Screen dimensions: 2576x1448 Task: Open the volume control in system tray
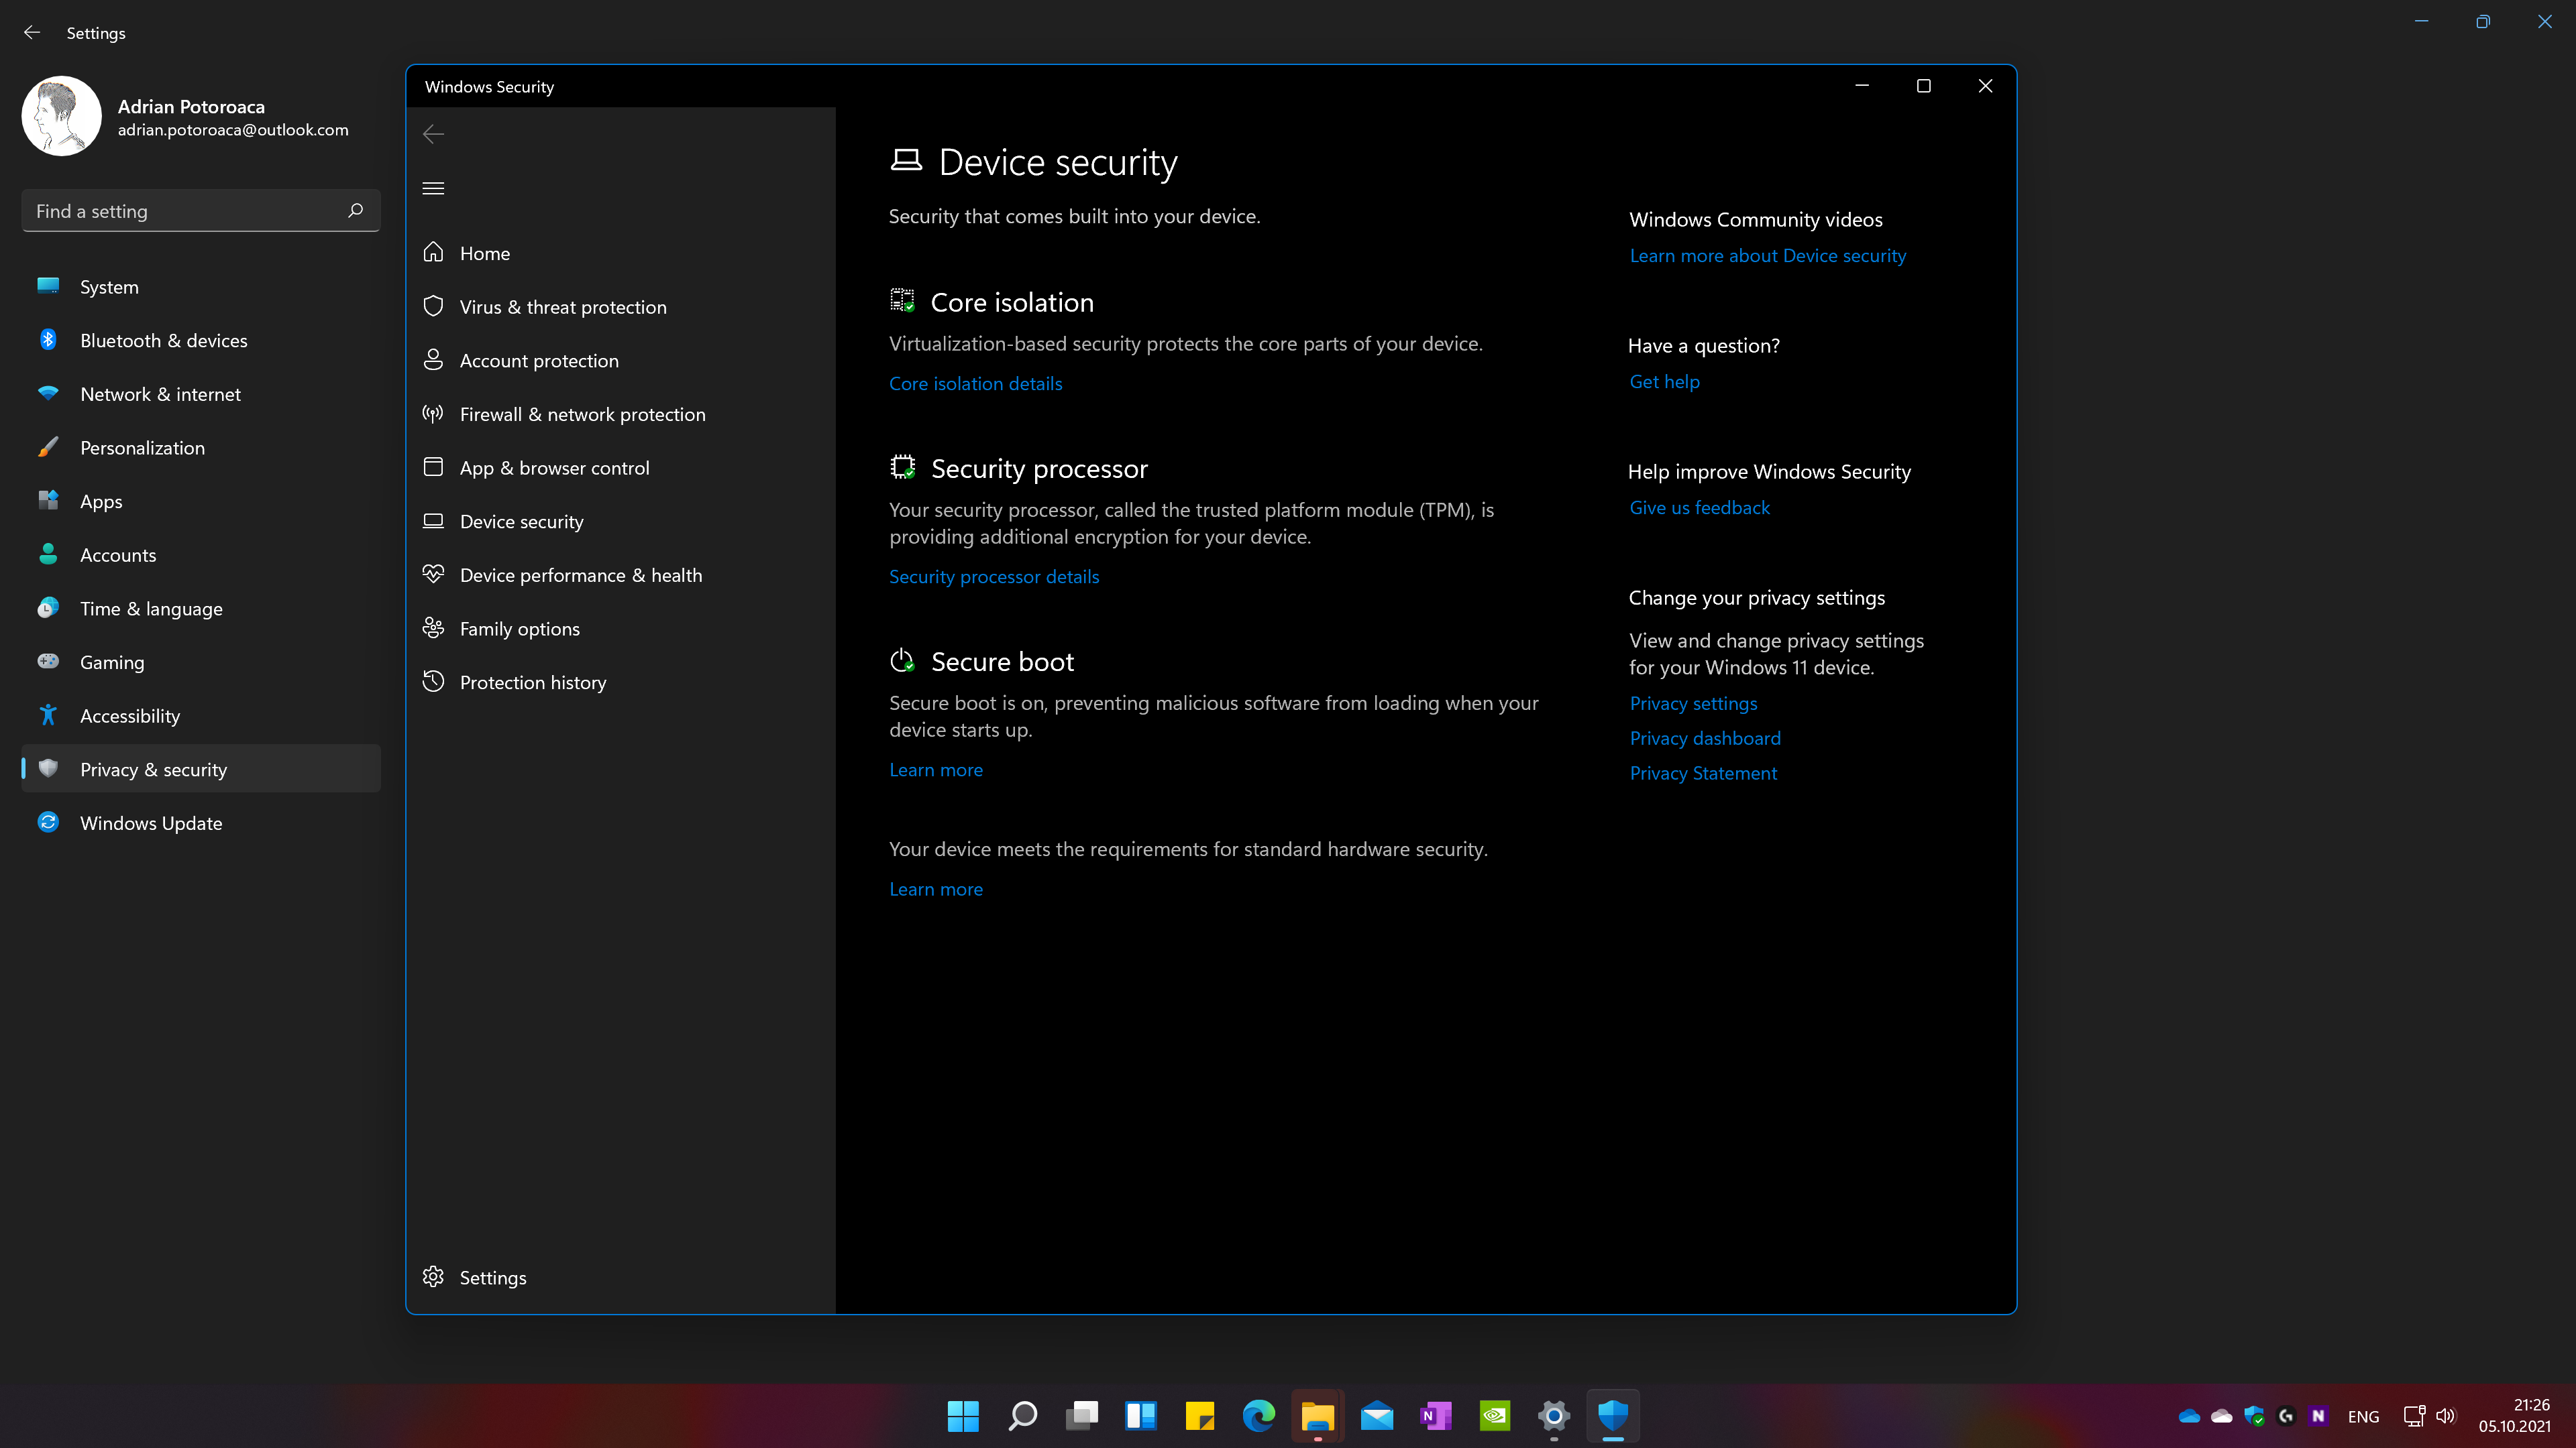pos(2446,1416)
